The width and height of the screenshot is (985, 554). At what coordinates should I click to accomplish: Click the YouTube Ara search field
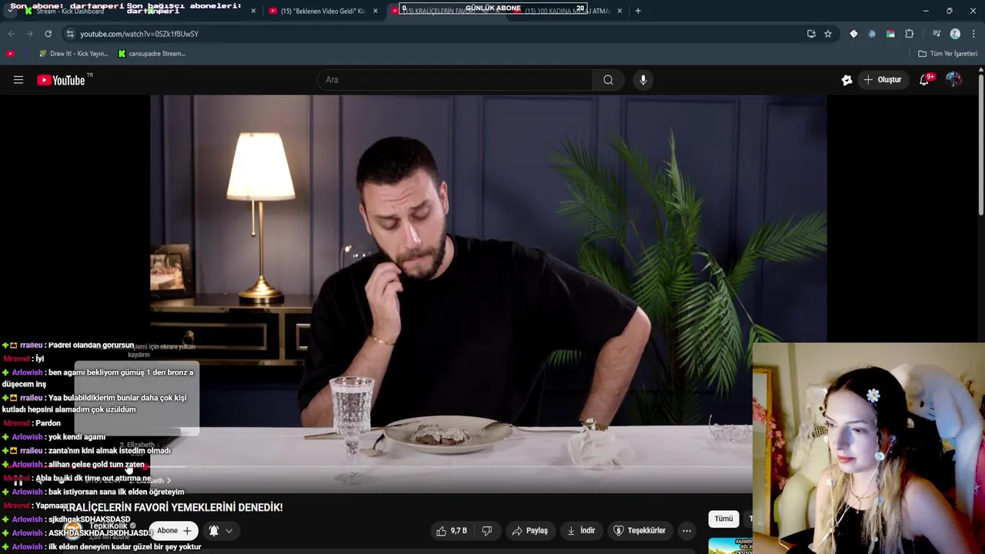[454, 80]
